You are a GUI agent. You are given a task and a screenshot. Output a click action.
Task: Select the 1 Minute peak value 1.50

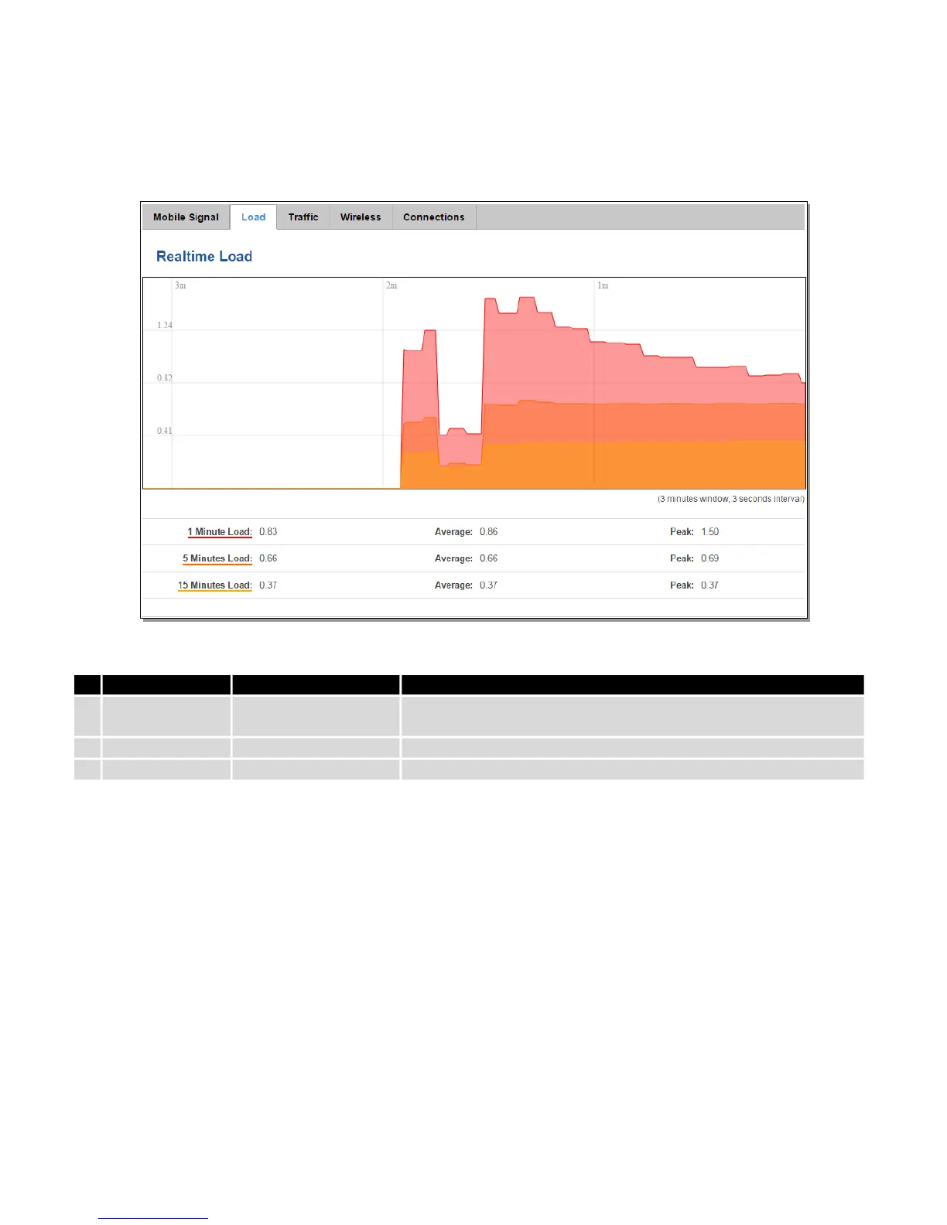tap(709, 532)
